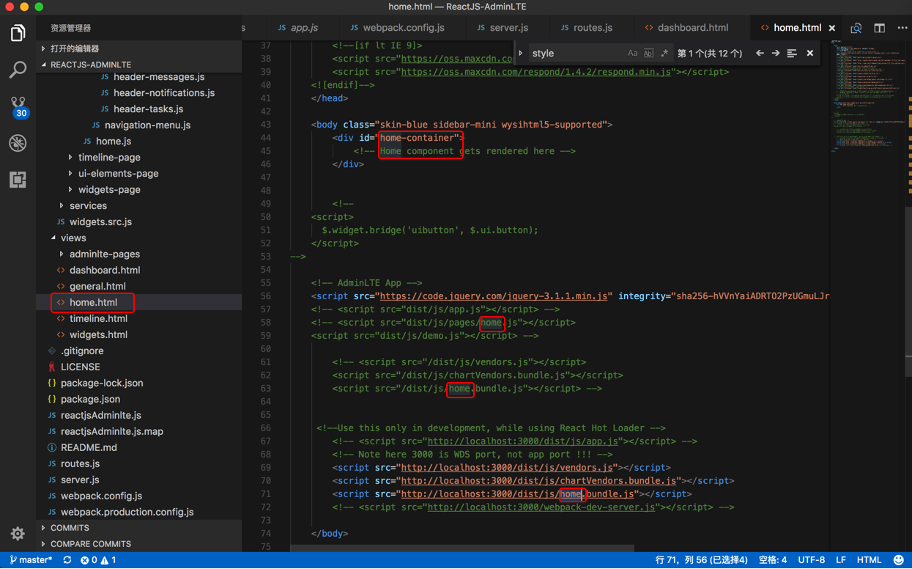Toggle Match Case in find widget

(632, 54)
